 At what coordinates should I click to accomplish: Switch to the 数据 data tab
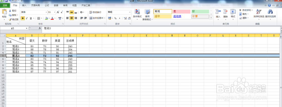point(56,5)
